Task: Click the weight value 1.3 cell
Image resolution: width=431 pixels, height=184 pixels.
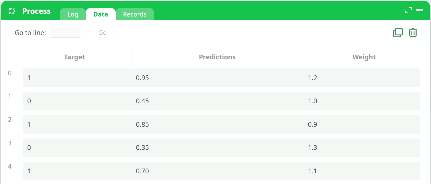Action: 312,148
